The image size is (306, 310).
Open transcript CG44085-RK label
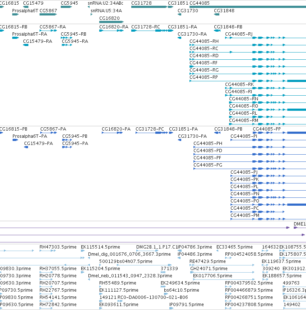coord(239,85)
